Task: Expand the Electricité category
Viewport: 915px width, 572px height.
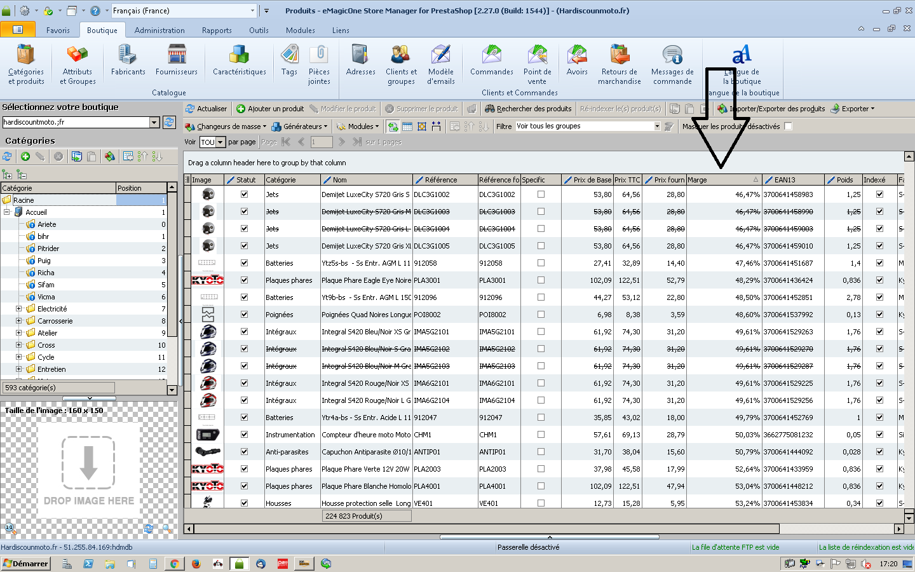Action: tap(19, 309)
